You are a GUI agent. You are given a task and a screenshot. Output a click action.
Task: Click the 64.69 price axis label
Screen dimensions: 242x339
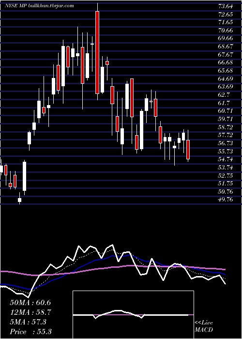click(x=226, y=79)
